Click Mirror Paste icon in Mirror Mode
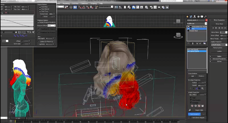Screen dimensions: 228x123 click(x=213, y=28)
